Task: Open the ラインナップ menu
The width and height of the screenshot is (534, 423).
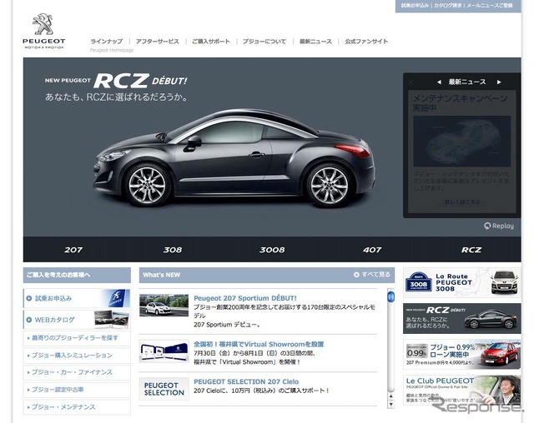Action: [x=107, y=41]
